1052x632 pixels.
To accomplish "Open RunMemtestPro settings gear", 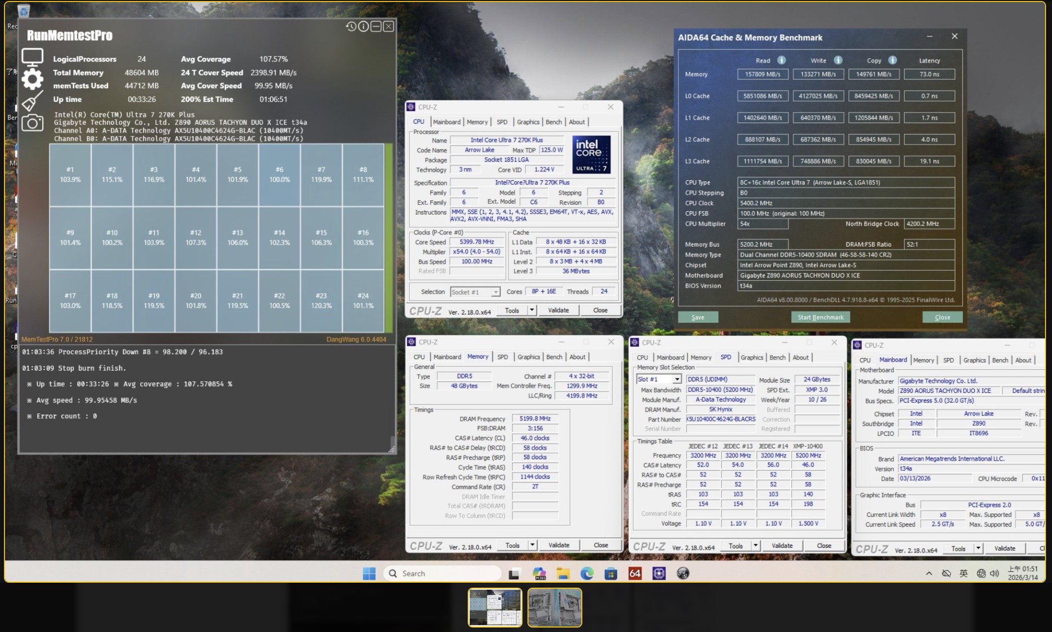I will [x=32, y=78].
